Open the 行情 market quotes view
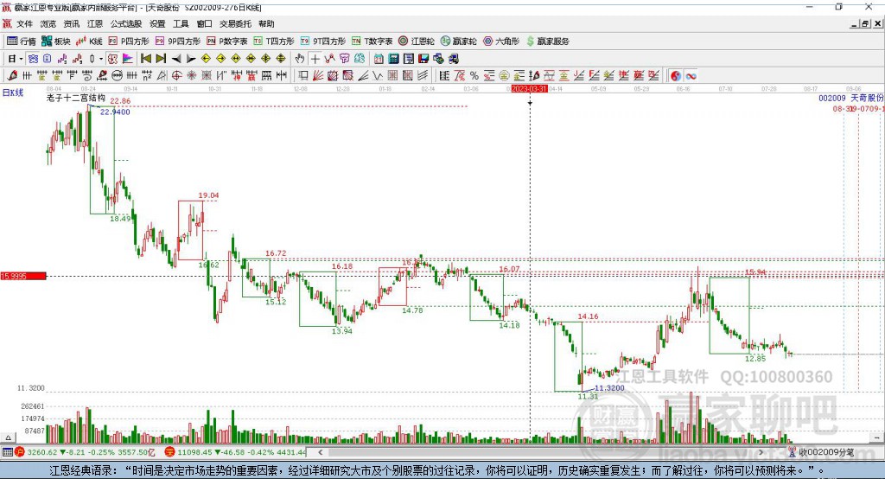The image size is (885, 479). point(22,42)
